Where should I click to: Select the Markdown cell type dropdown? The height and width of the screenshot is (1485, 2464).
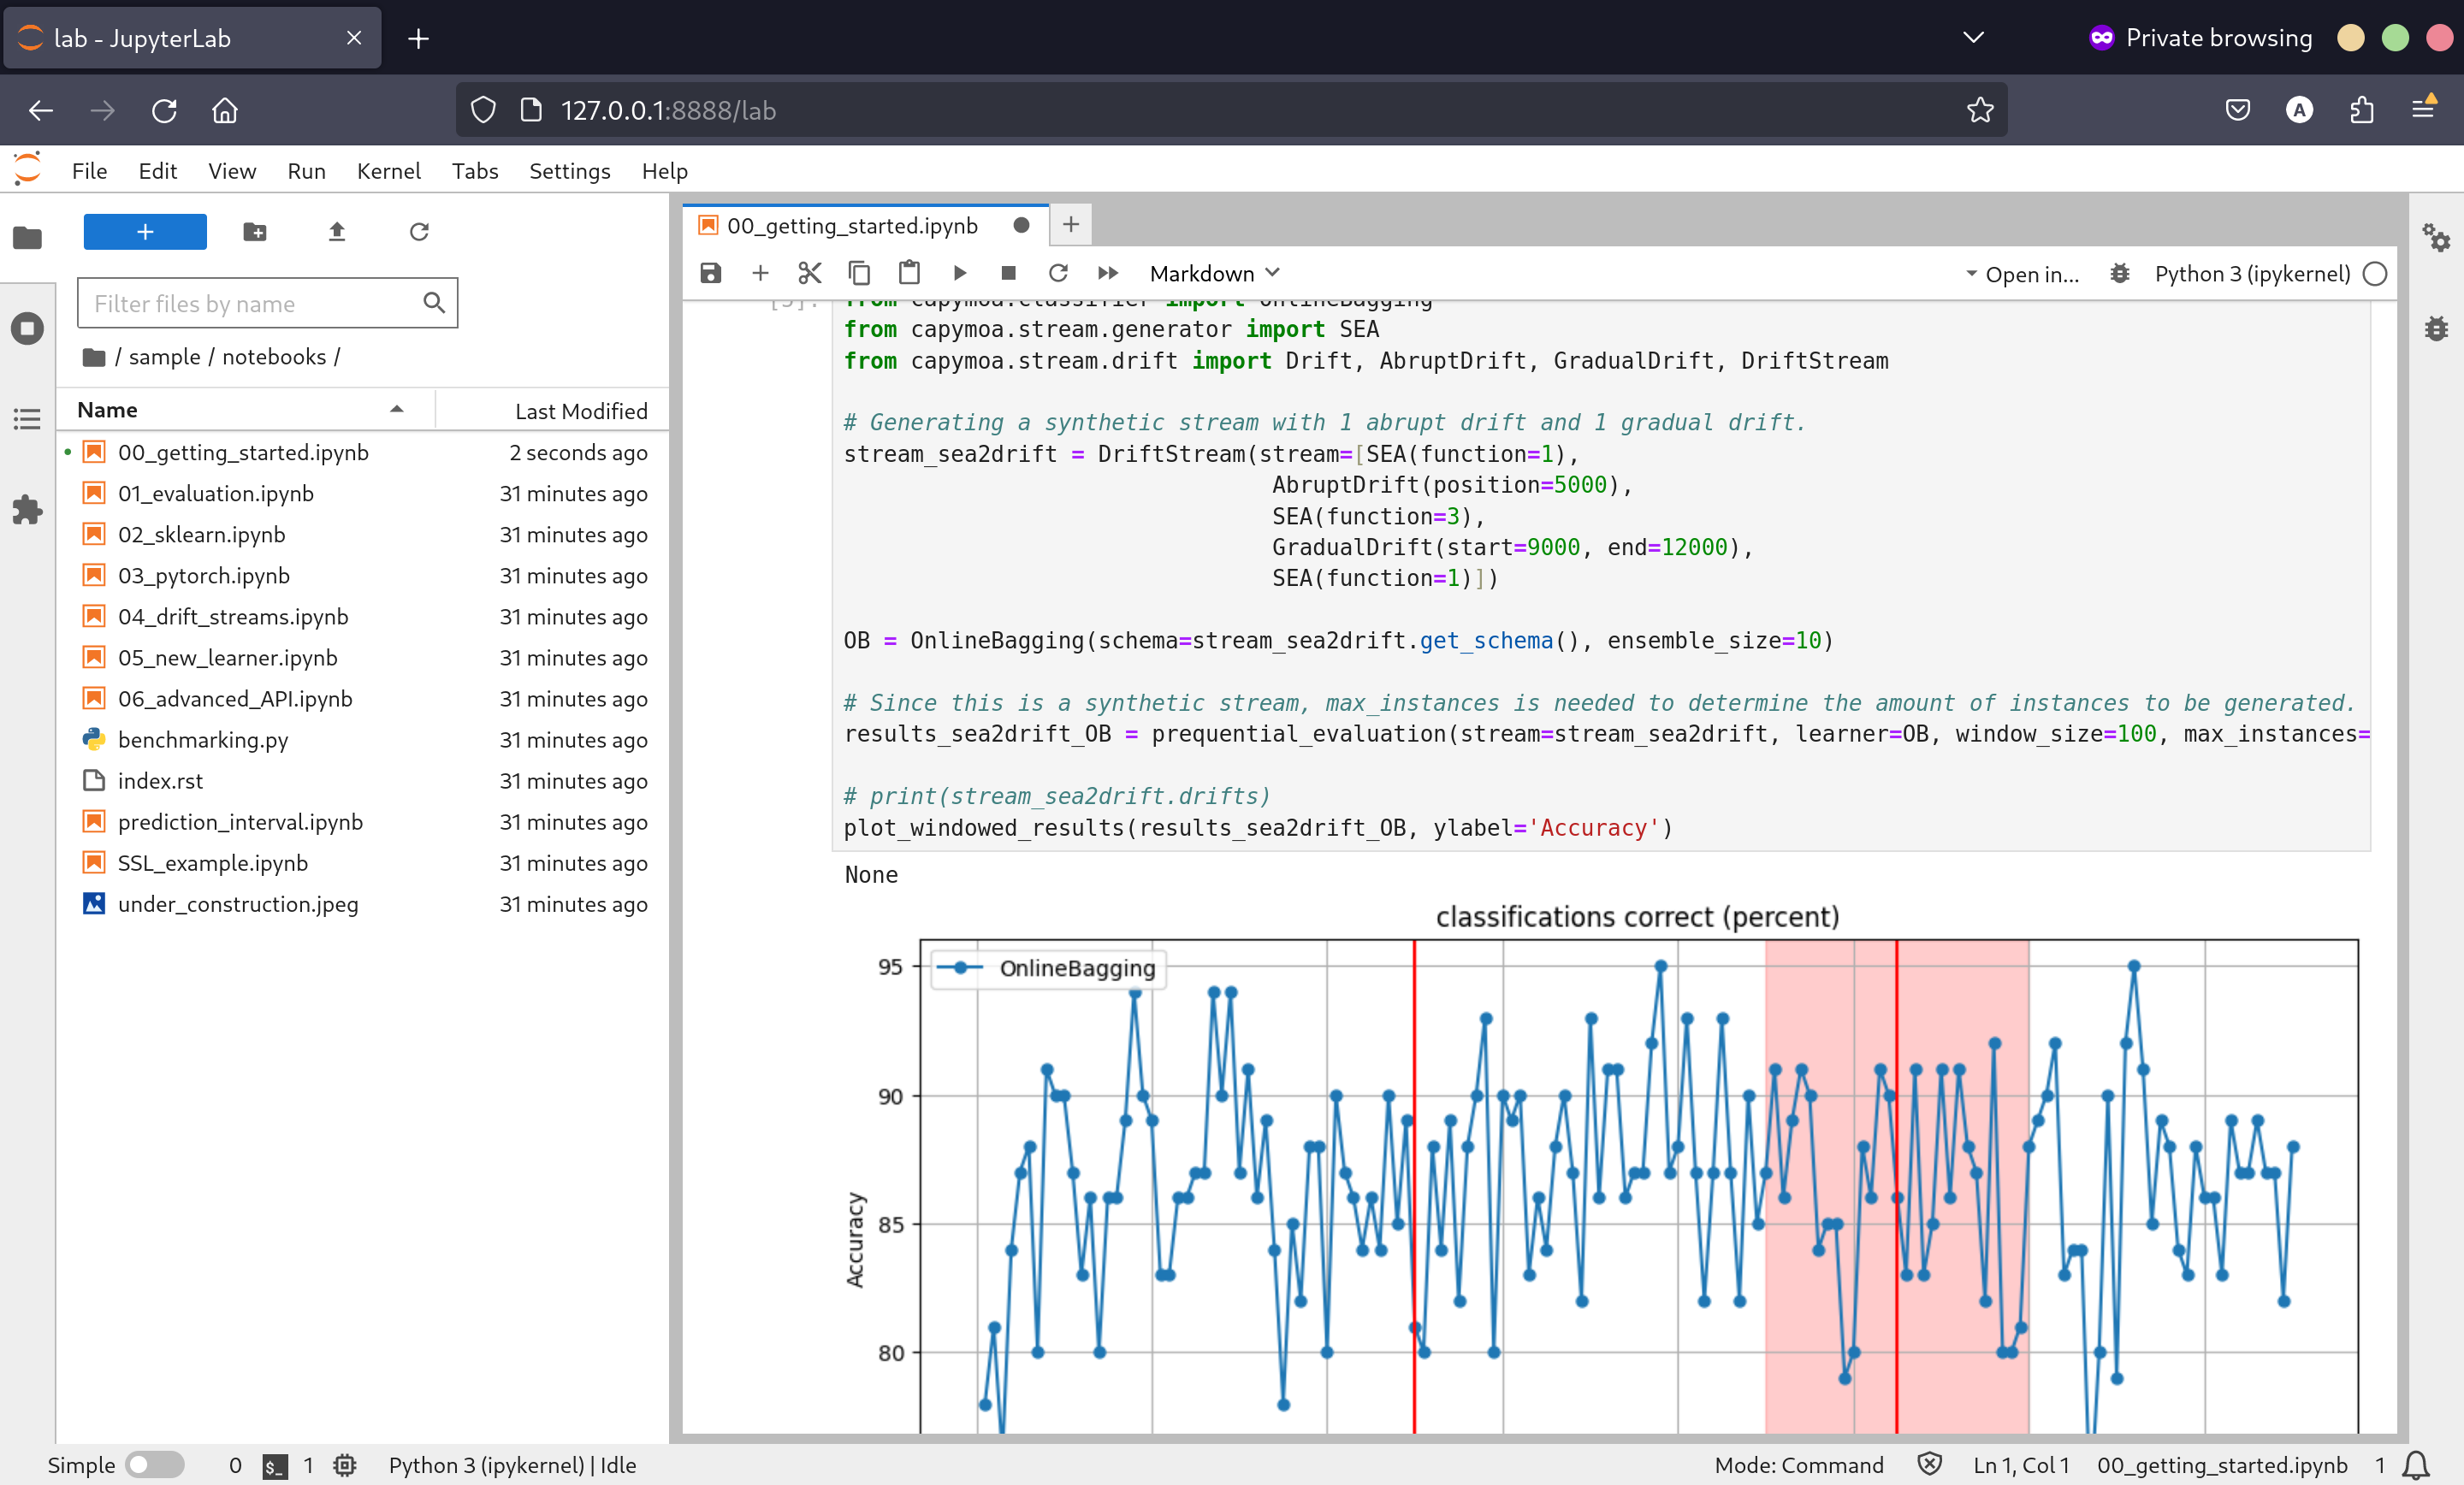[1214, 271]
